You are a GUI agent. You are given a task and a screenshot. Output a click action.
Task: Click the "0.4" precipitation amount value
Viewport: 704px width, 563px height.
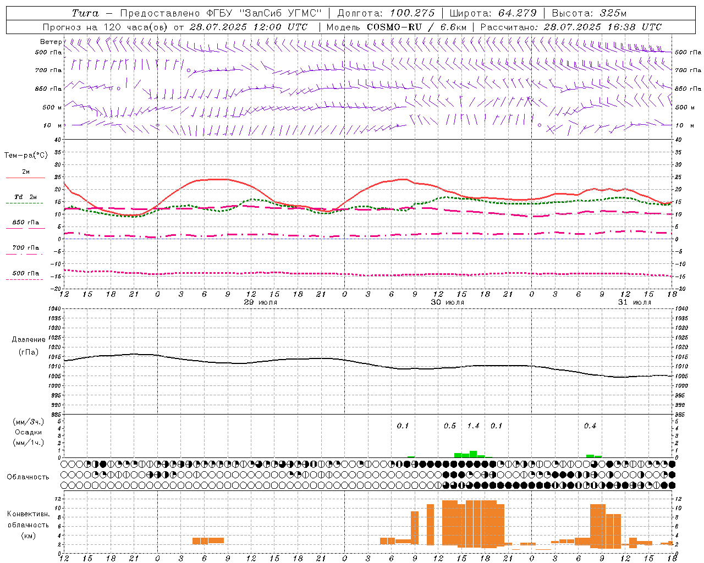(x=590, y=426)
